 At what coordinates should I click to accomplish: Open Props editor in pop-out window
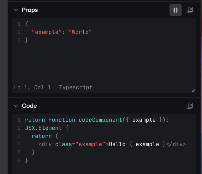coord(190,10)
